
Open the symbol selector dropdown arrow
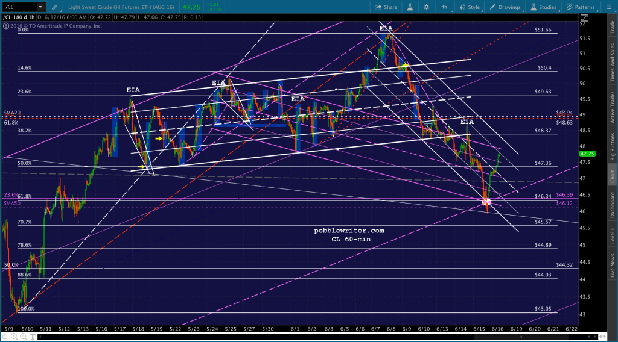[x=40, y=7]
